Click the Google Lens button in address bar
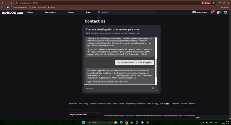This screenshot has height=125, width=231. tap(206, 3)
